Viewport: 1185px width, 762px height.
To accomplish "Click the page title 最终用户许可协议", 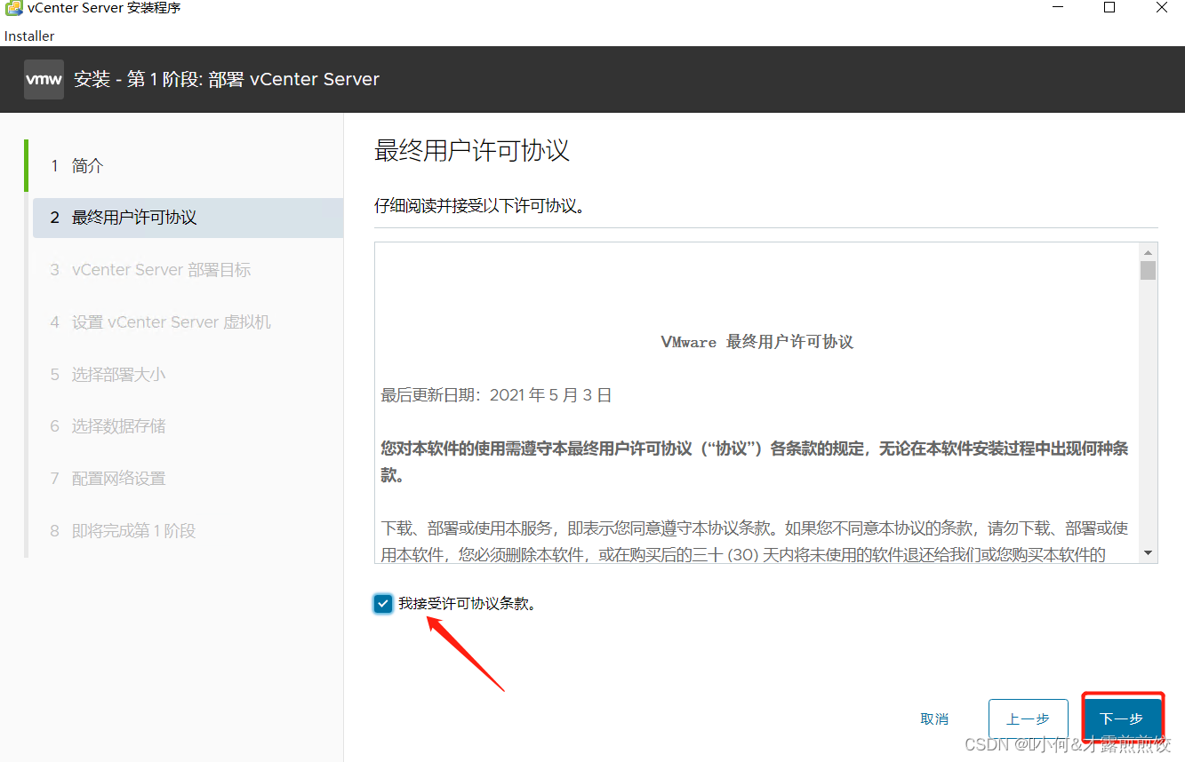I will click(472, 150).
